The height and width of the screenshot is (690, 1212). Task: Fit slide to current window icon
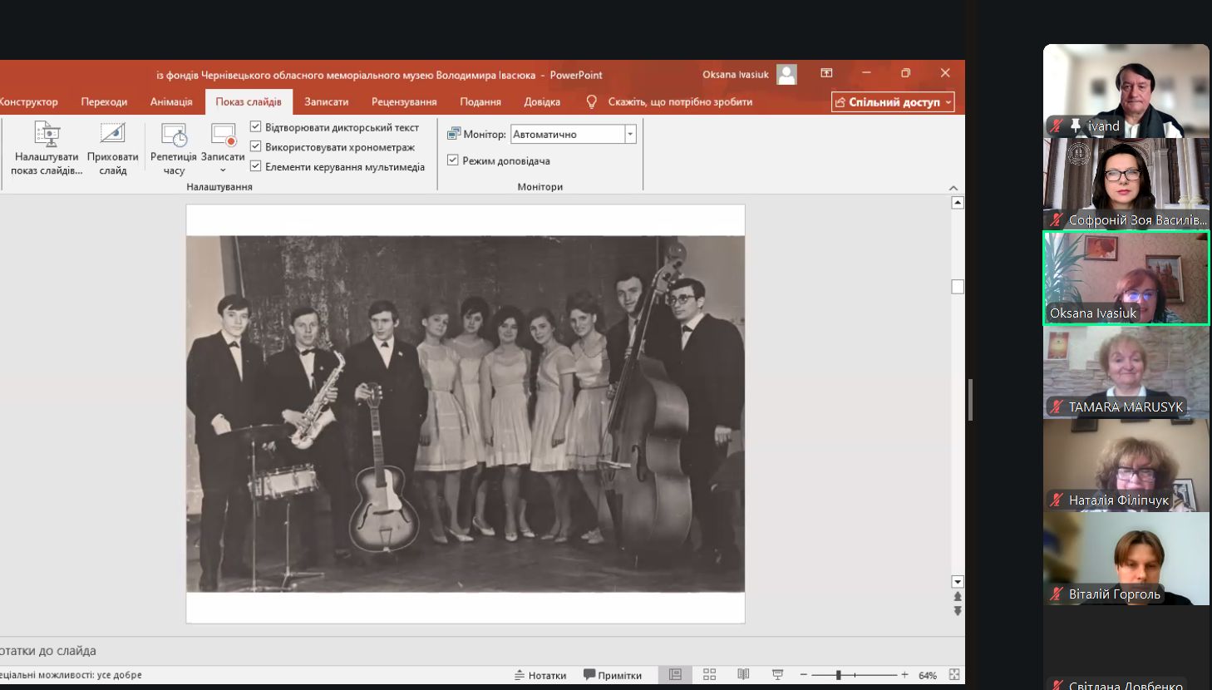coord(954,674)
